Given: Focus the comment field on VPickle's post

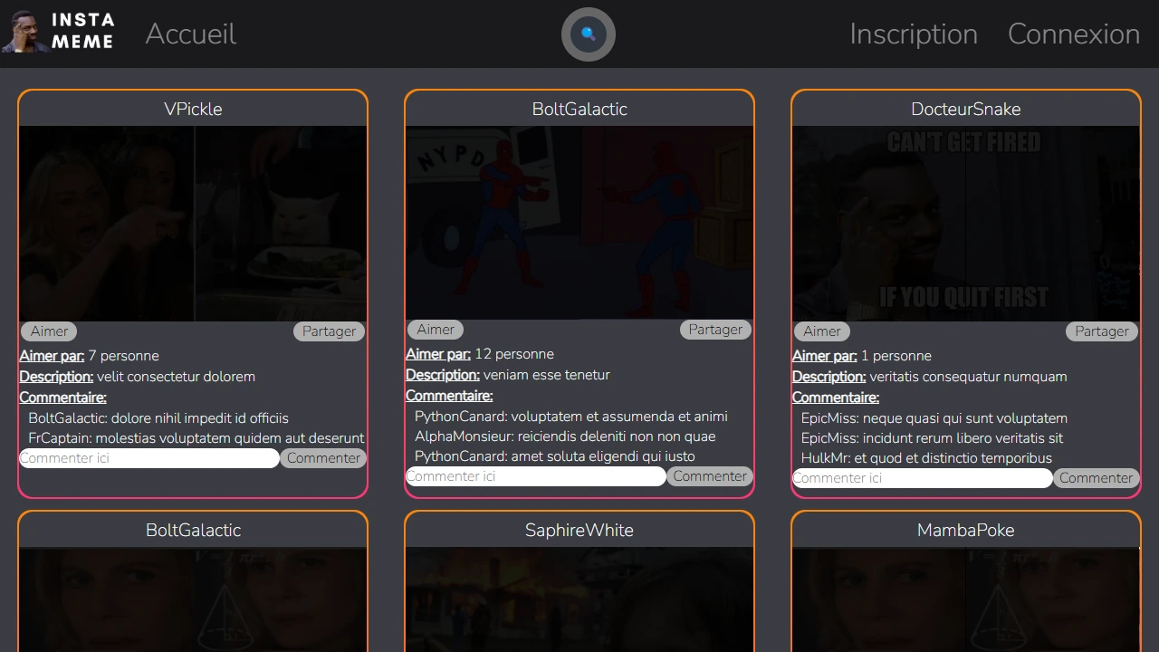Looking at the screenshot, I should (149, 458).
